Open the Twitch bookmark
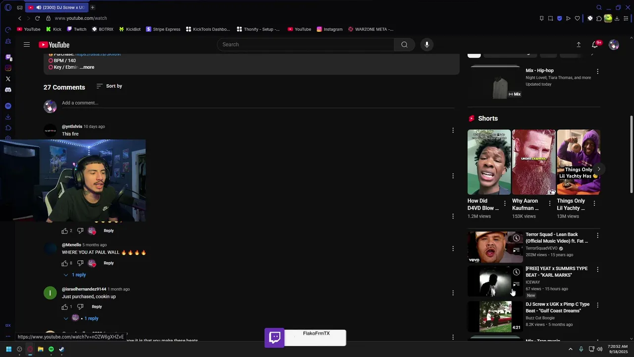Screen dimensions: 634x357 [76, 29]
